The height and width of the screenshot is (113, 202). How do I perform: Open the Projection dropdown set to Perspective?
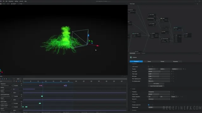(159, 92)
